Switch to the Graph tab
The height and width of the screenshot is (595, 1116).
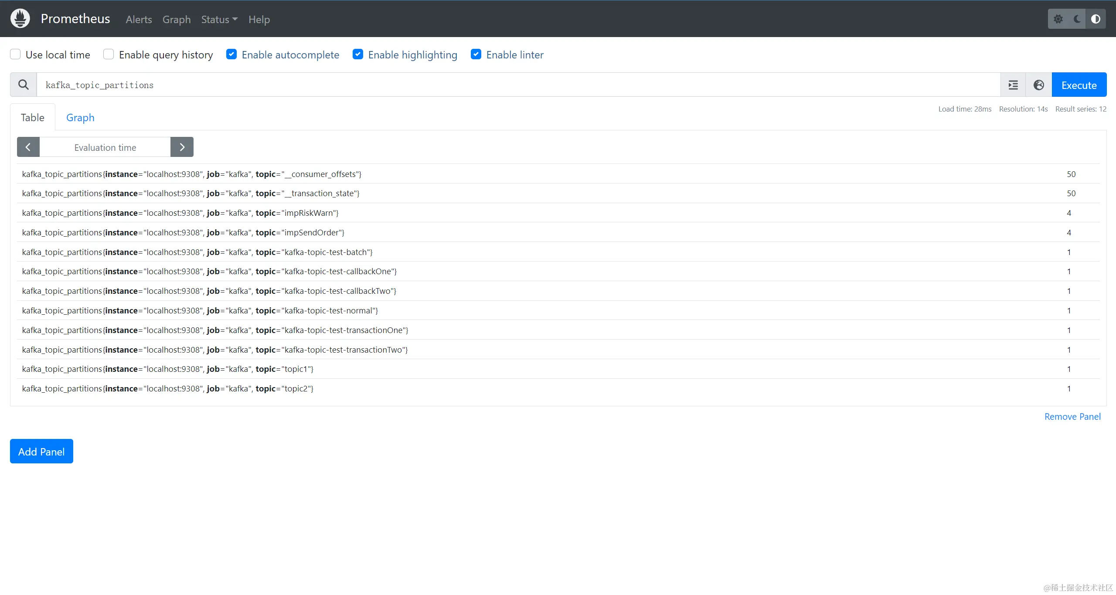tap(80, 118)
